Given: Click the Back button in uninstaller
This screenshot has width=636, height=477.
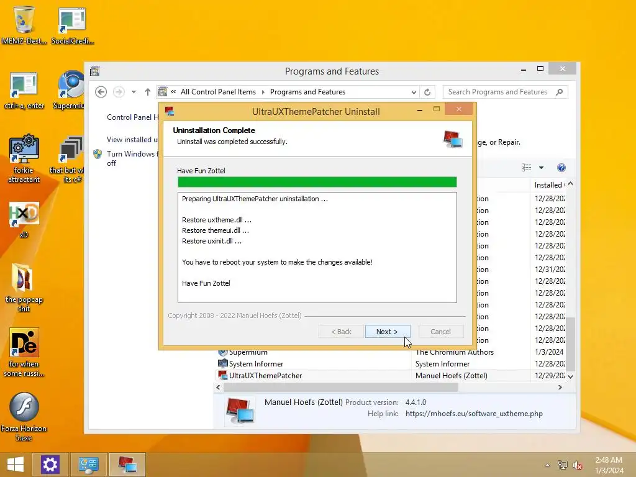Looking at the screenshot, I should pos(342,332).
